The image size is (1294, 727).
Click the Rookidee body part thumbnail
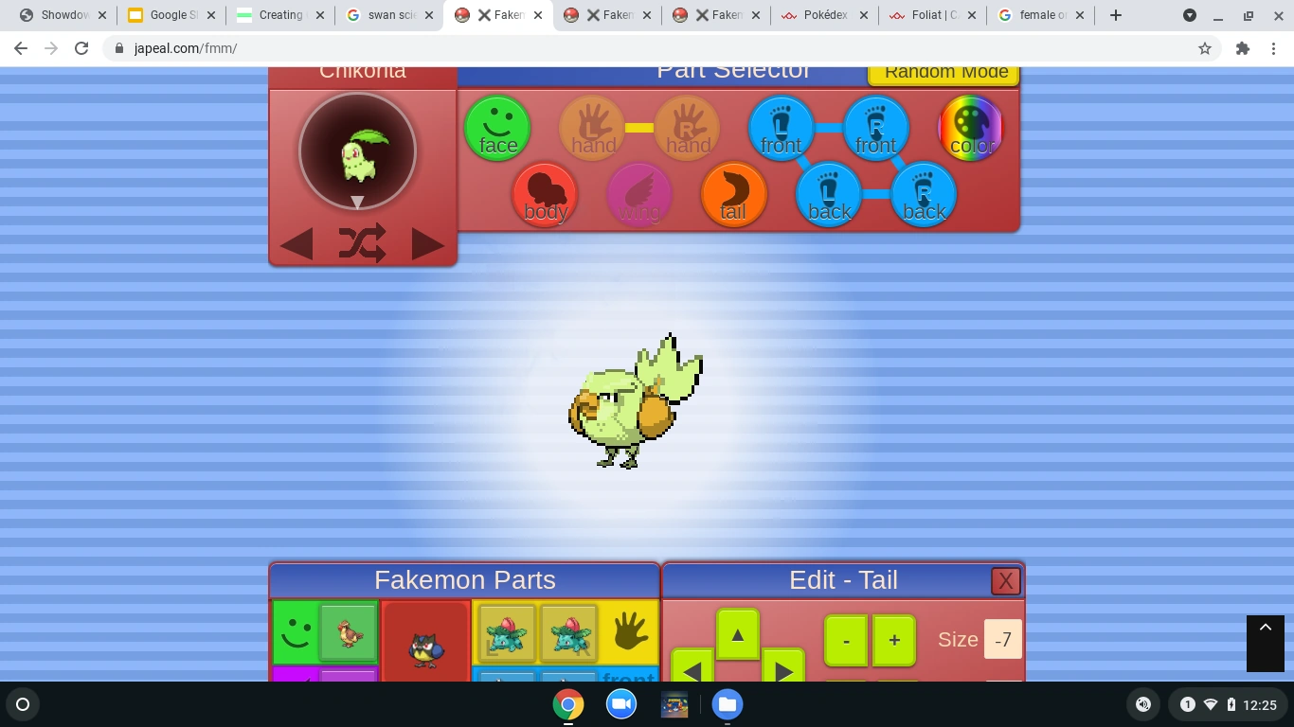point(426,643)
